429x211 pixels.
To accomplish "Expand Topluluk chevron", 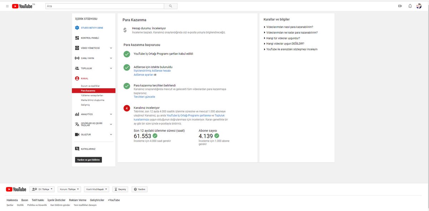I will (x=111, y=68).
